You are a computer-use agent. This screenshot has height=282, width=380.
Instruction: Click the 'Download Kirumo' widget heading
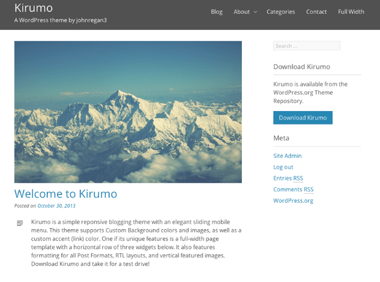tap(302, 67)
